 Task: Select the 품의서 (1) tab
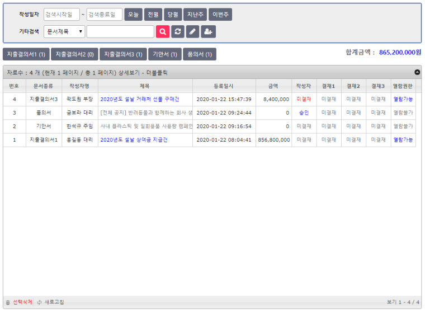click(200, 54)
